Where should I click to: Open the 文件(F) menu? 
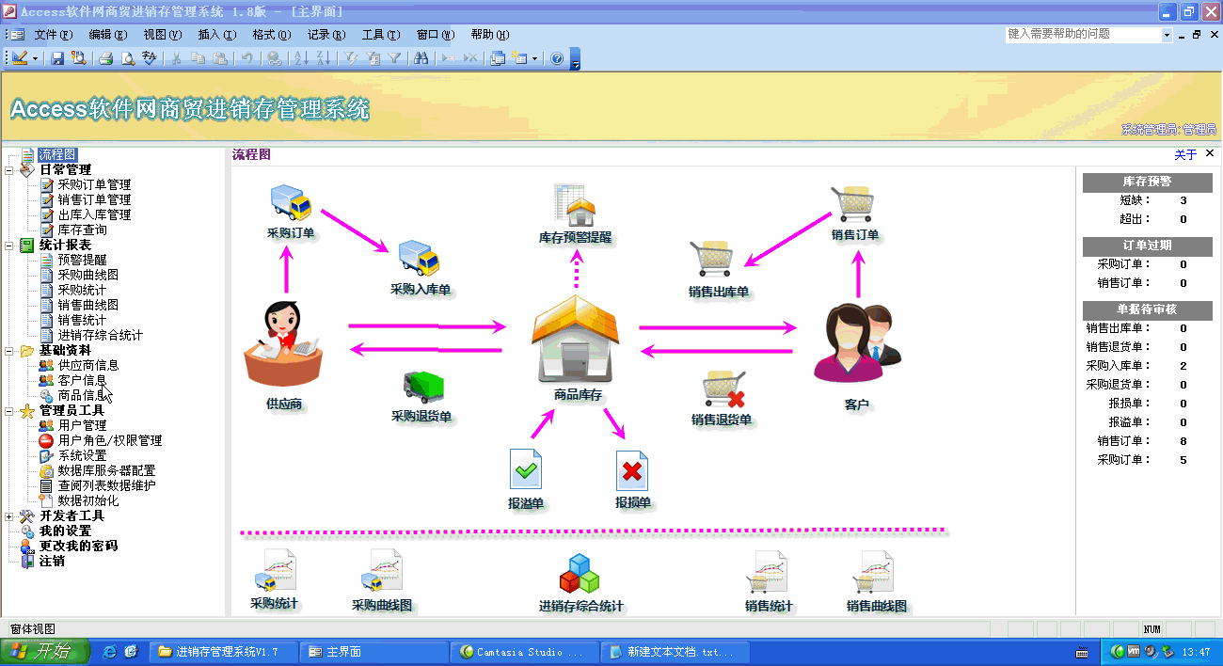[54, 35]
